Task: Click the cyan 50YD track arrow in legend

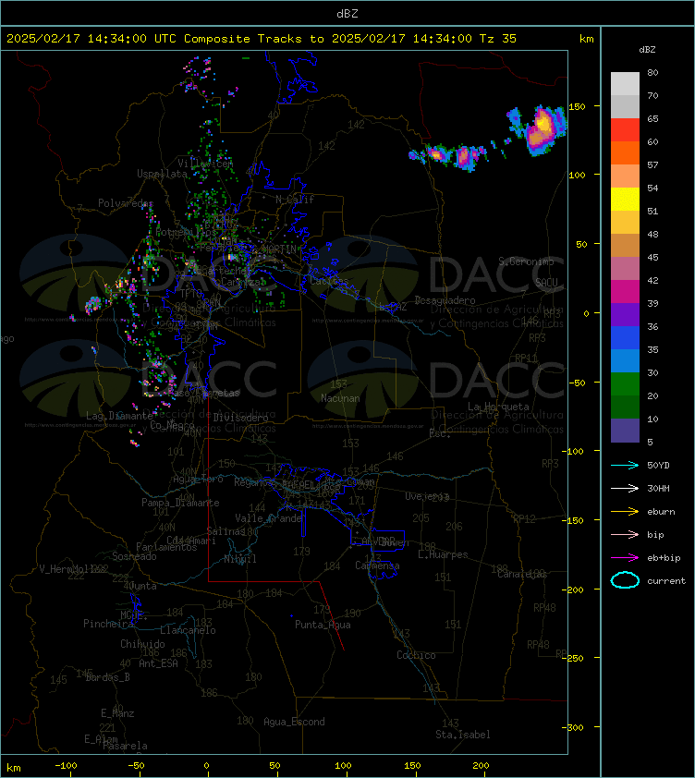Action: coord(625,465)
